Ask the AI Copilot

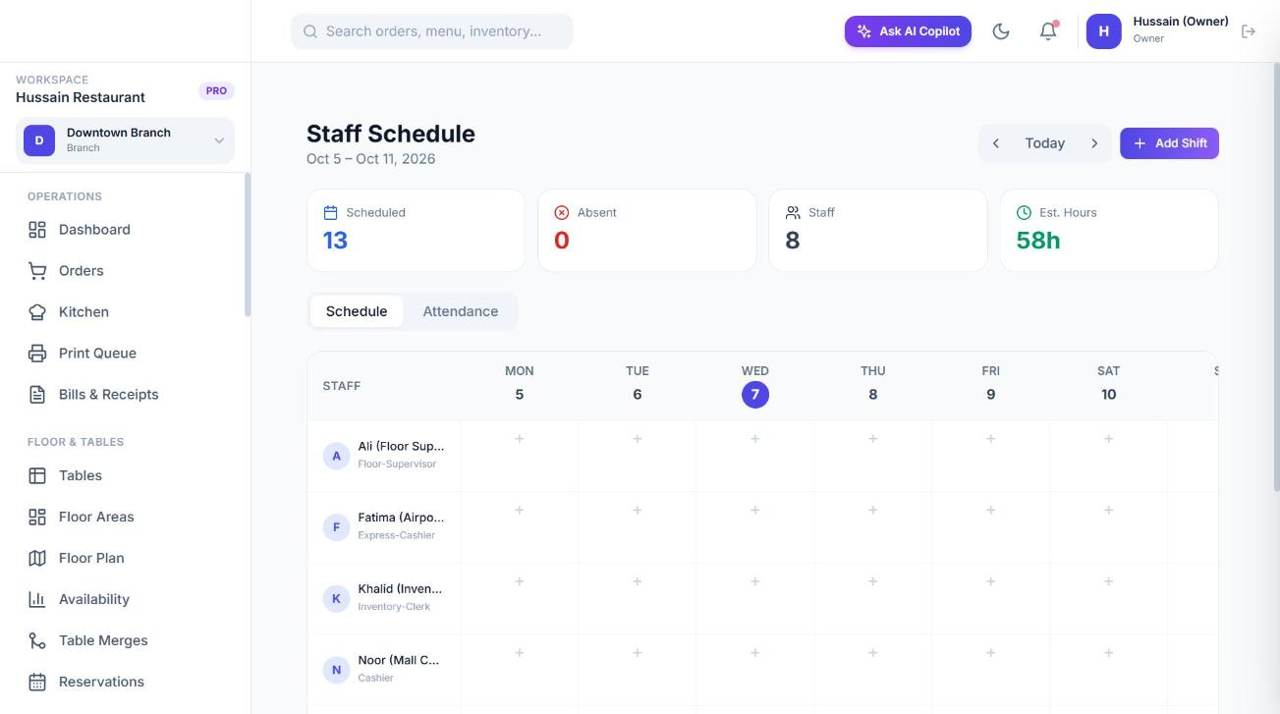pos(908,31)
